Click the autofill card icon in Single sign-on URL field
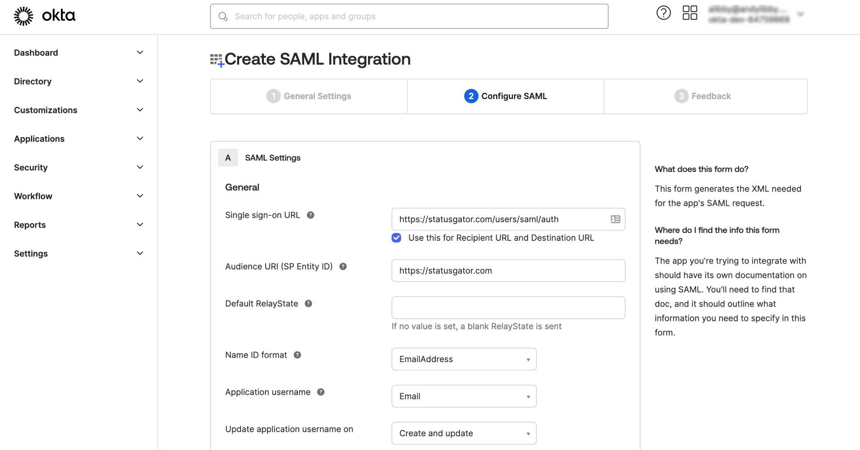This screenshot has height=450, width=860. [615, 219]
